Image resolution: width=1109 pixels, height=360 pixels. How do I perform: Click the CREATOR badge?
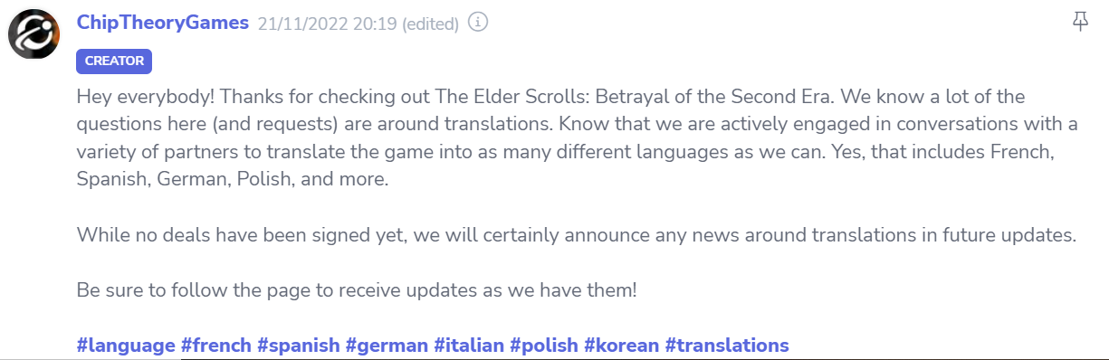tap(114, 61)
